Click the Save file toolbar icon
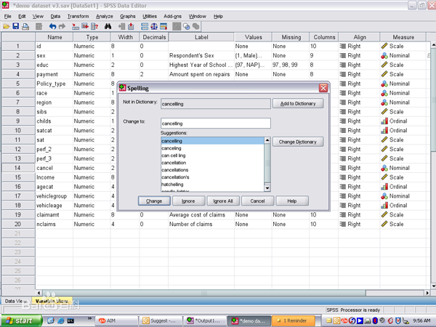This screenshot has height=327, width=436. click(16, 26)
